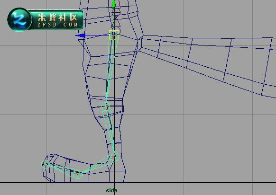Select the ankle joint circle

115,157
